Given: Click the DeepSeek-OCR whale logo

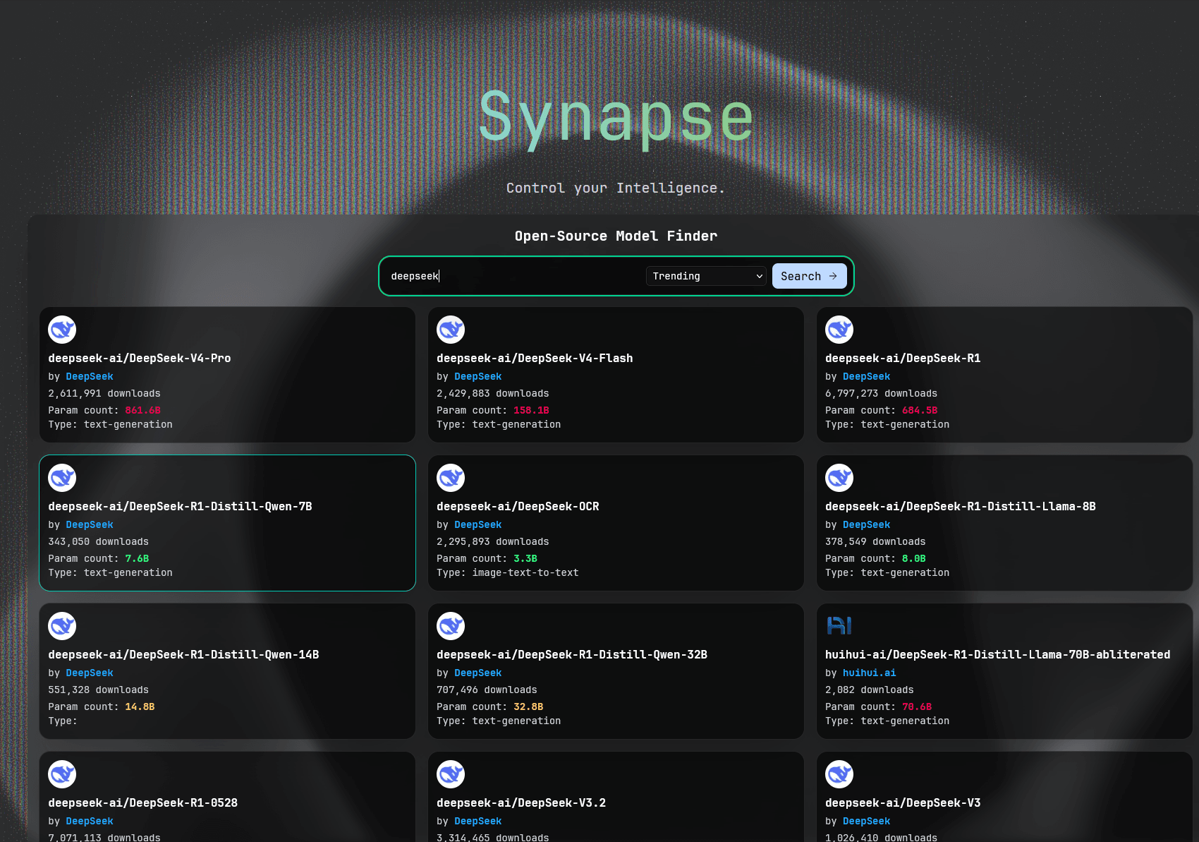Looking at the screenshot, I should 451,478.
